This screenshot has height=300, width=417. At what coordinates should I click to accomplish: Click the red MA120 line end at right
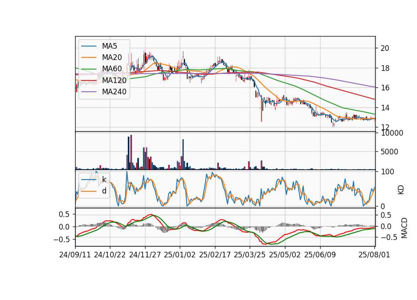pos(374,99)
